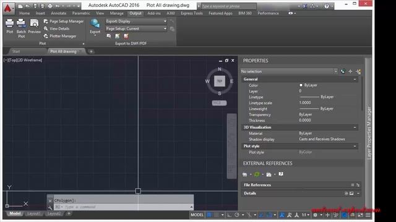Click the Open folder icon in quick access toolbar

click(28, 6)
